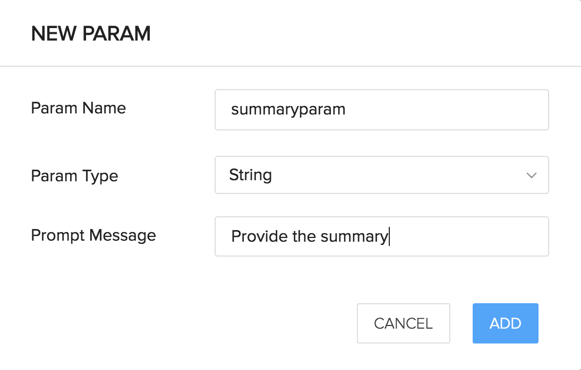
Task: Focus the Param Name input field
Action: click(x=382, y=110)
